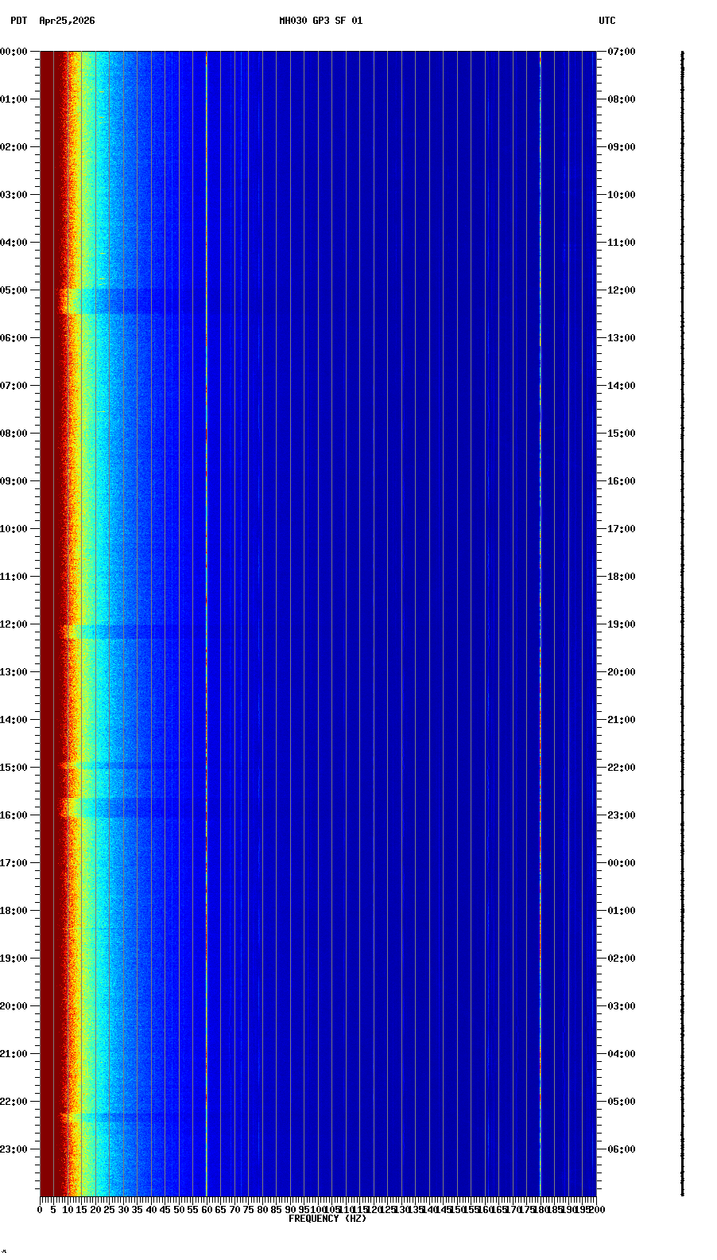
Task: Click the 00:00 PDT time label
Action: click(14, 52)
